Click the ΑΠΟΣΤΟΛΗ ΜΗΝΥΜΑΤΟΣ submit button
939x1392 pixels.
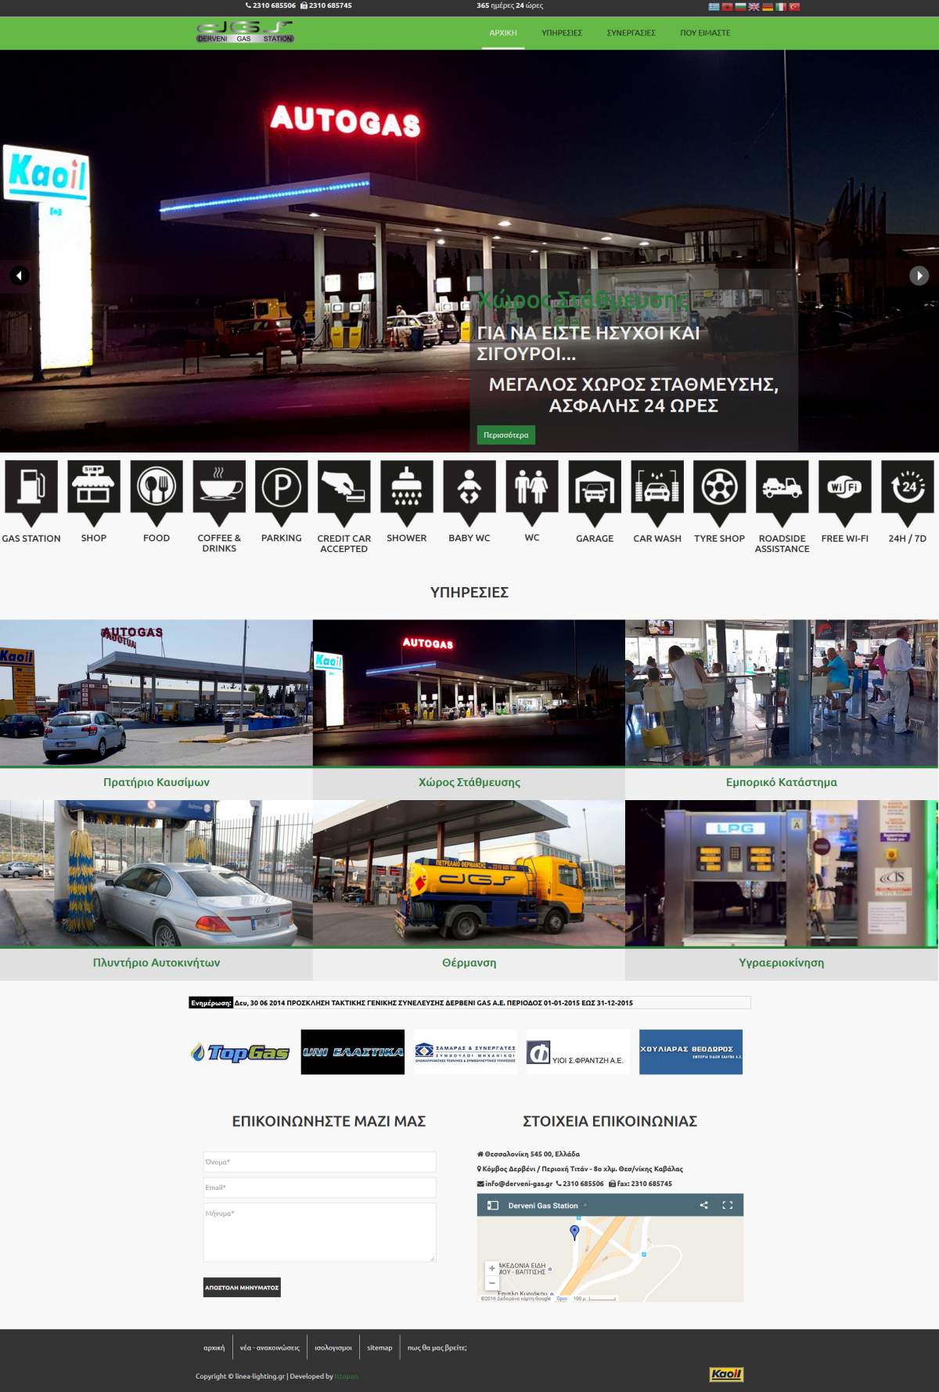click(x=242, y=1287)
